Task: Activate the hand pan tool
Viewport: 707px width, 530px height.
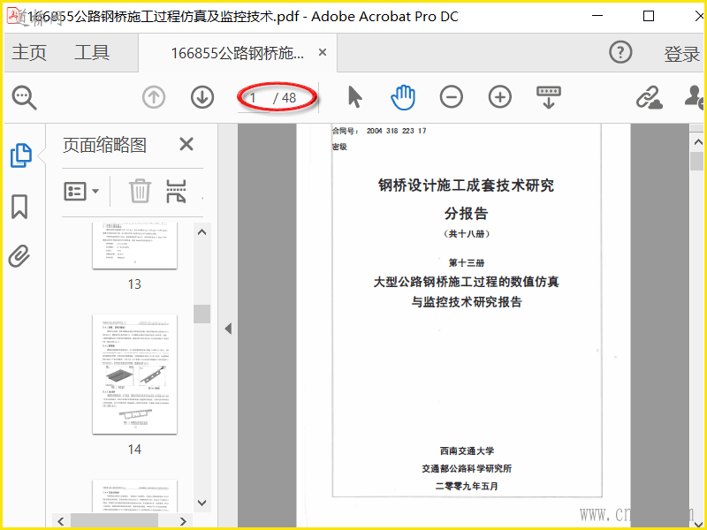Action: [403, 97]
